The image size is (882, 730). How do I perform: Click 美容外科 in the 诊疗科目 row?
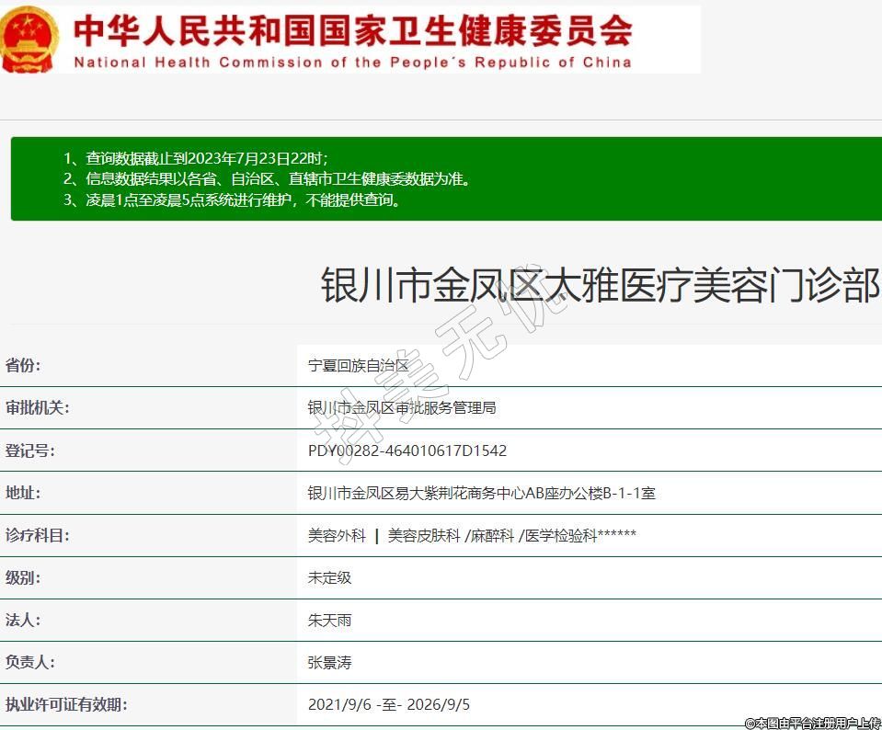(x=337, y=535)
